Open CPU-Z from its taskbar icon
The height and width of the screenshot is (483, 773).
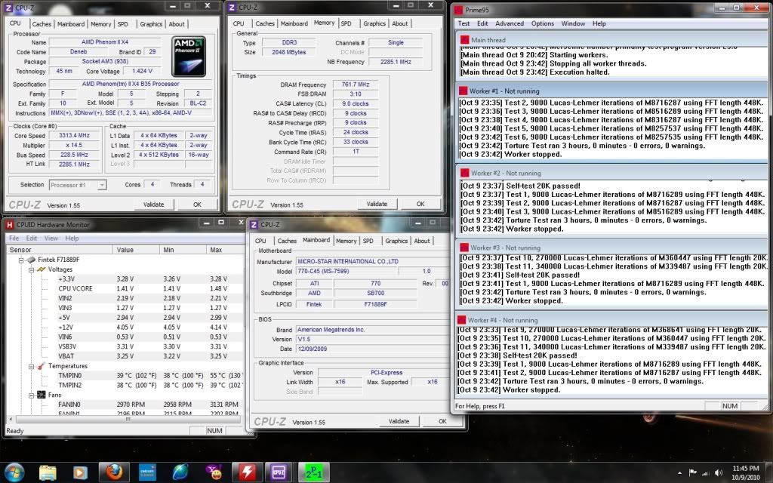point(277,471)
